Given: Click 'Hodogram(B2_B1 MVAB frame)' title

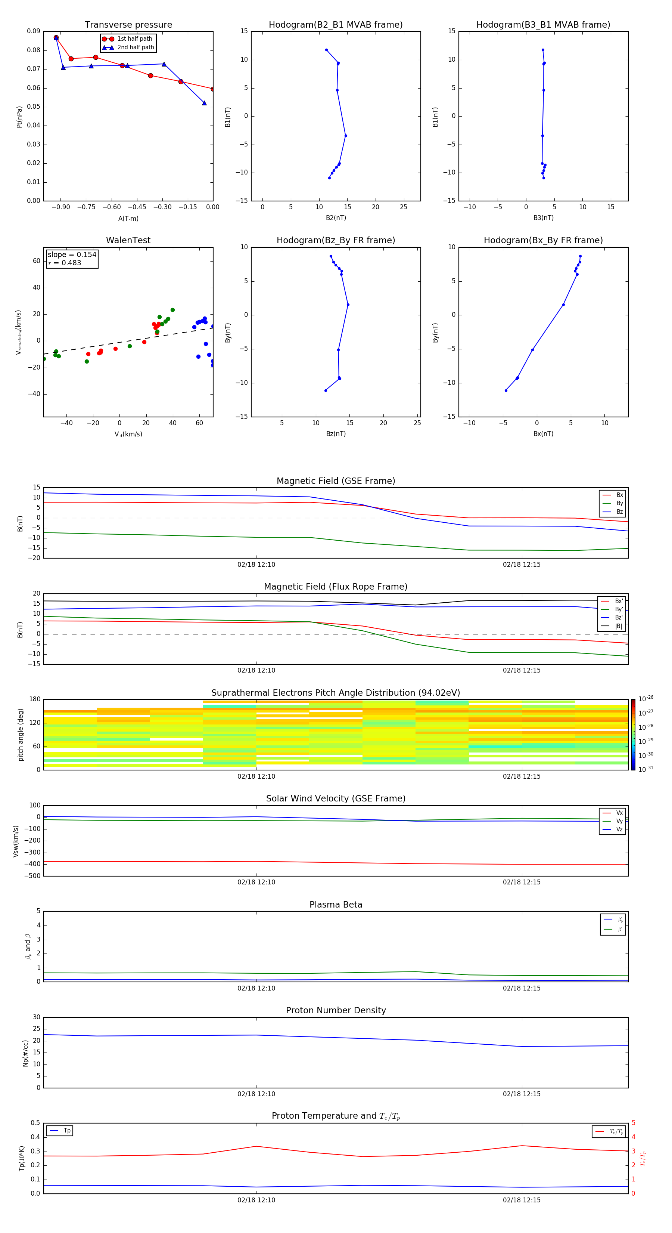Looking at the screenshot, I should click(x=336, y=24).
